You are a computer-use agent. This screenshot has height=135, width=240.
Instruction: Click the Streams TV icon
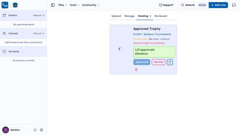click(4, 51)
